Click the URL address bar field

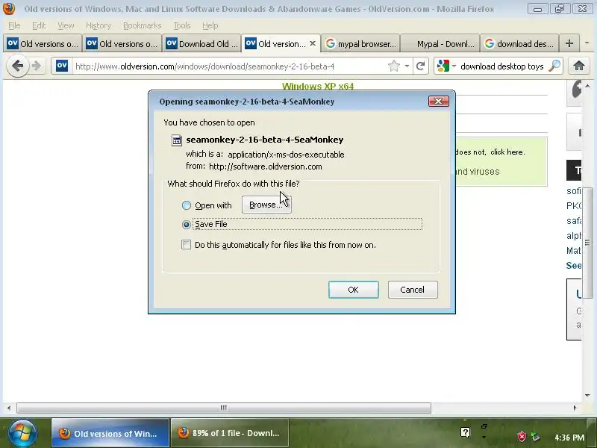[228, 66]
